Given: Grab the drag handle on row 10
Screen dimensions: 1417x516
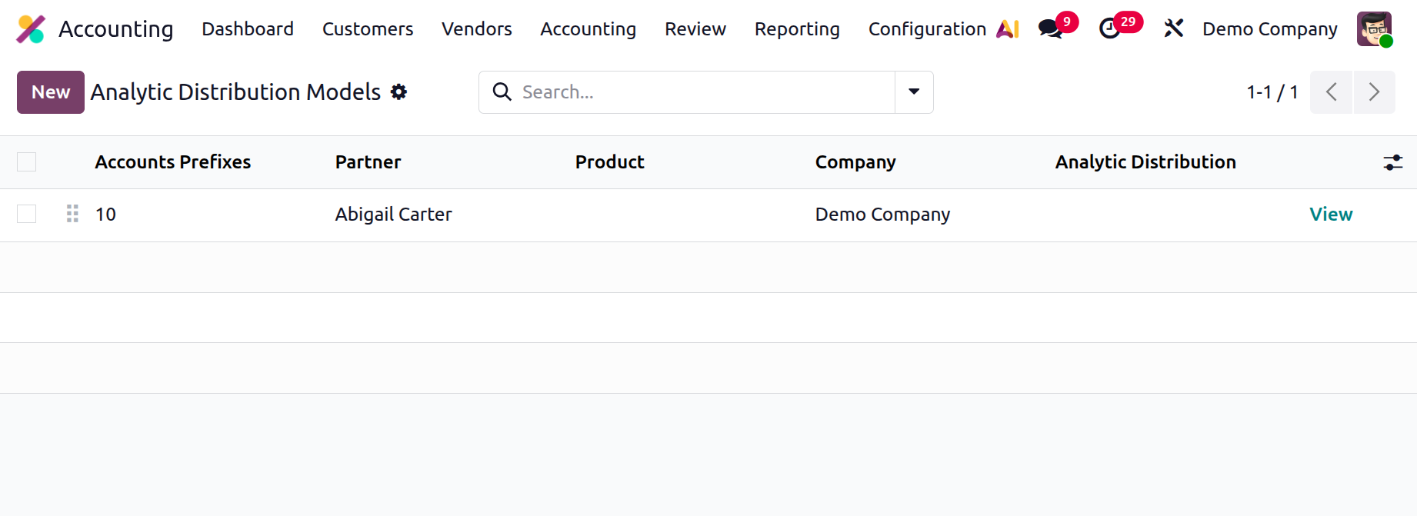Looking at the screenshot, I should (x=72, y=214).
